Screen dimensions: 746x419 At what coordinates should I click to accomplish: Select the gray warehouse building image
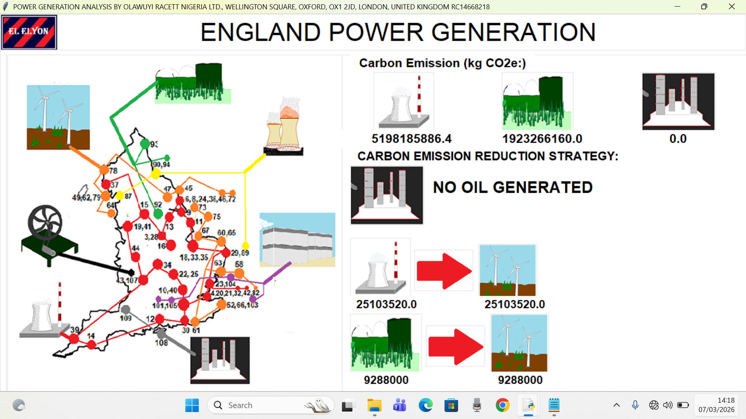[x=297, y=239]
